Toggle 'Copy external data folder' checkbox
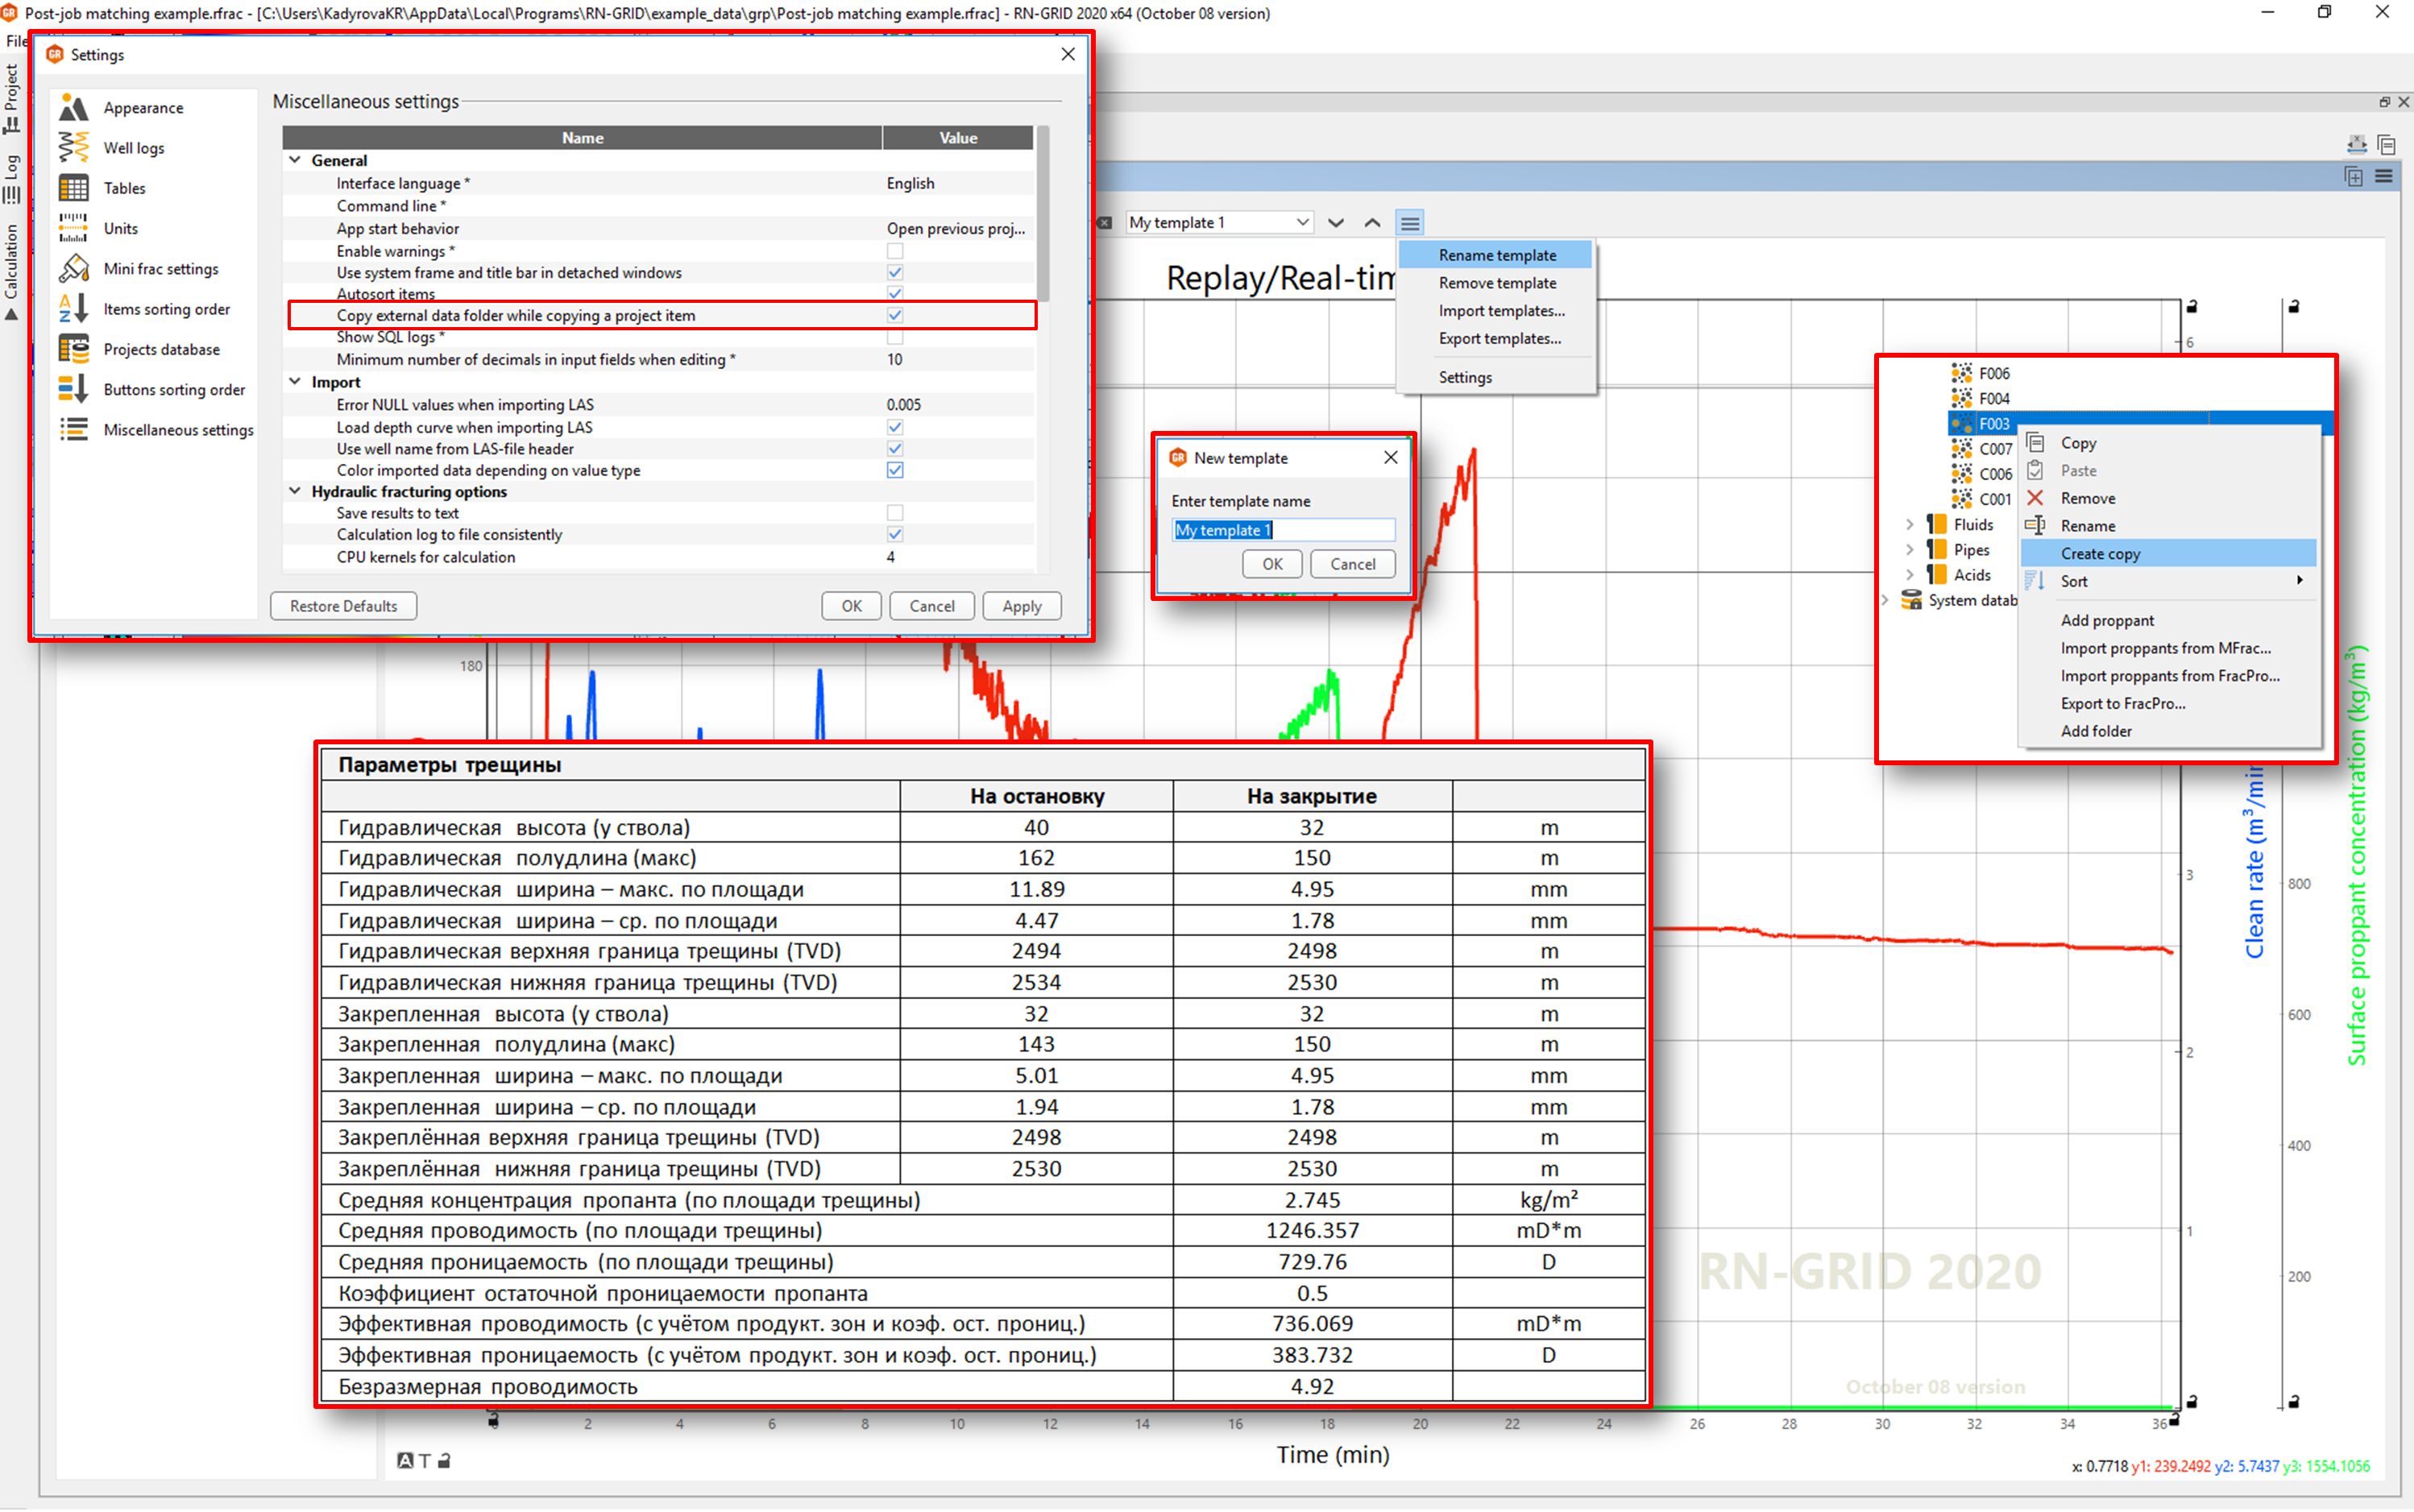2414x1512 pixels. (x=895, y=315)
